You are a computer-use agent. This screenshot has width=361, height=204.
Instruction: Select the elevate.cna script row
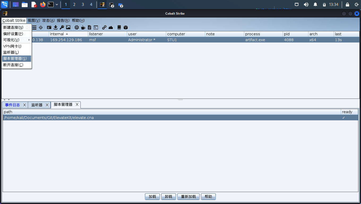point(180,118)
